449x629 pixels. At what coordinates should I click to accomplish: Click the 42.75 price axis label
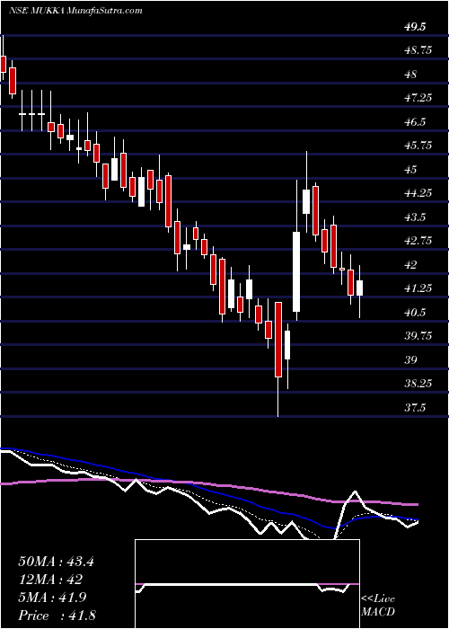click(419, 241)
